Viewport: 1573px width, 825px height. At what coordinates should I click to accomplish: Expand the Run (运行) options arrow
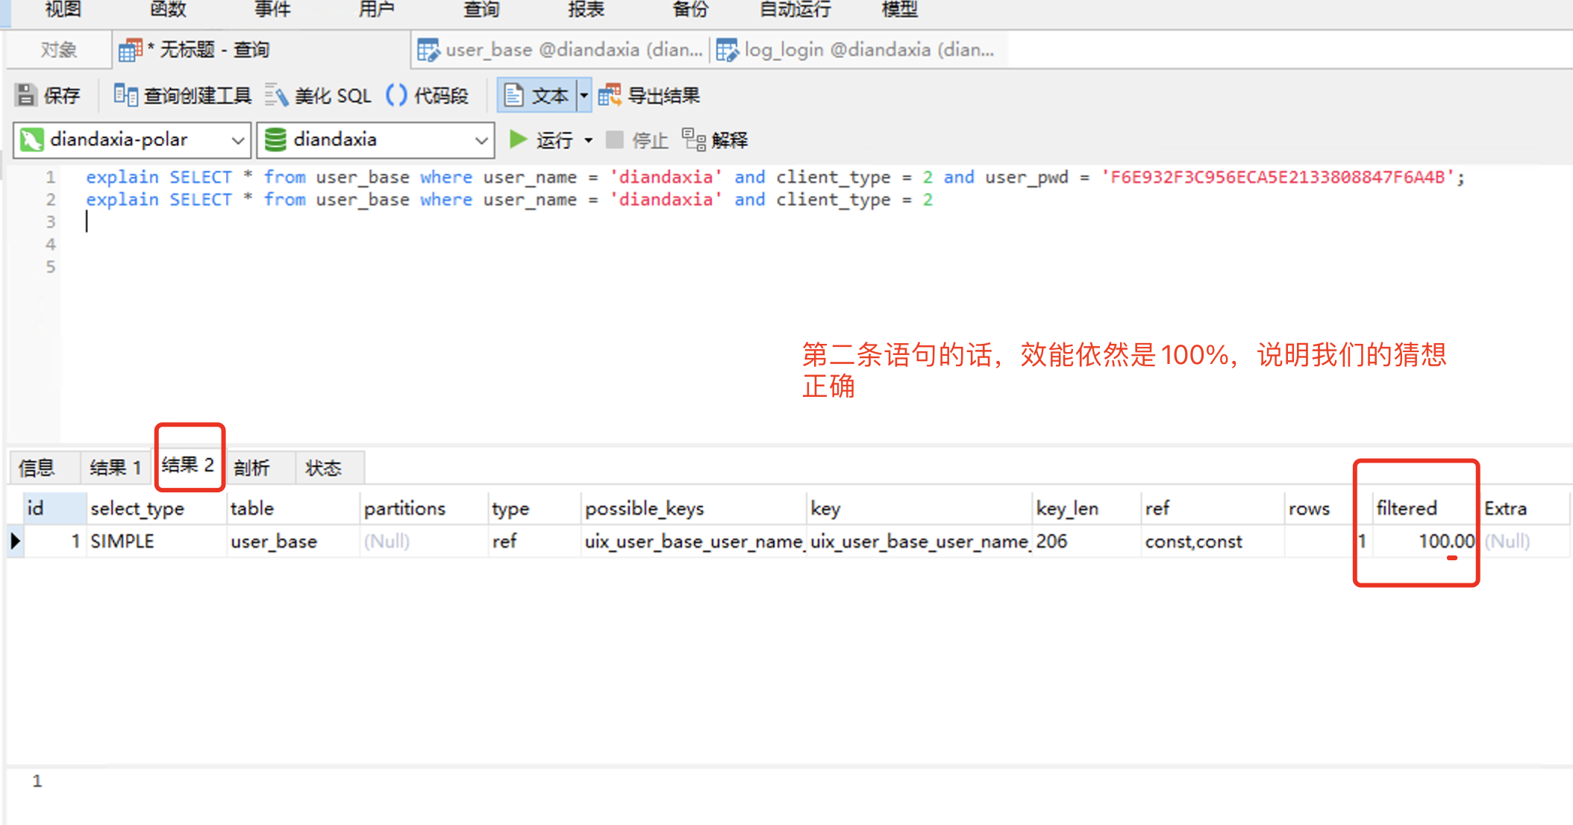click(x=589, y=140)
